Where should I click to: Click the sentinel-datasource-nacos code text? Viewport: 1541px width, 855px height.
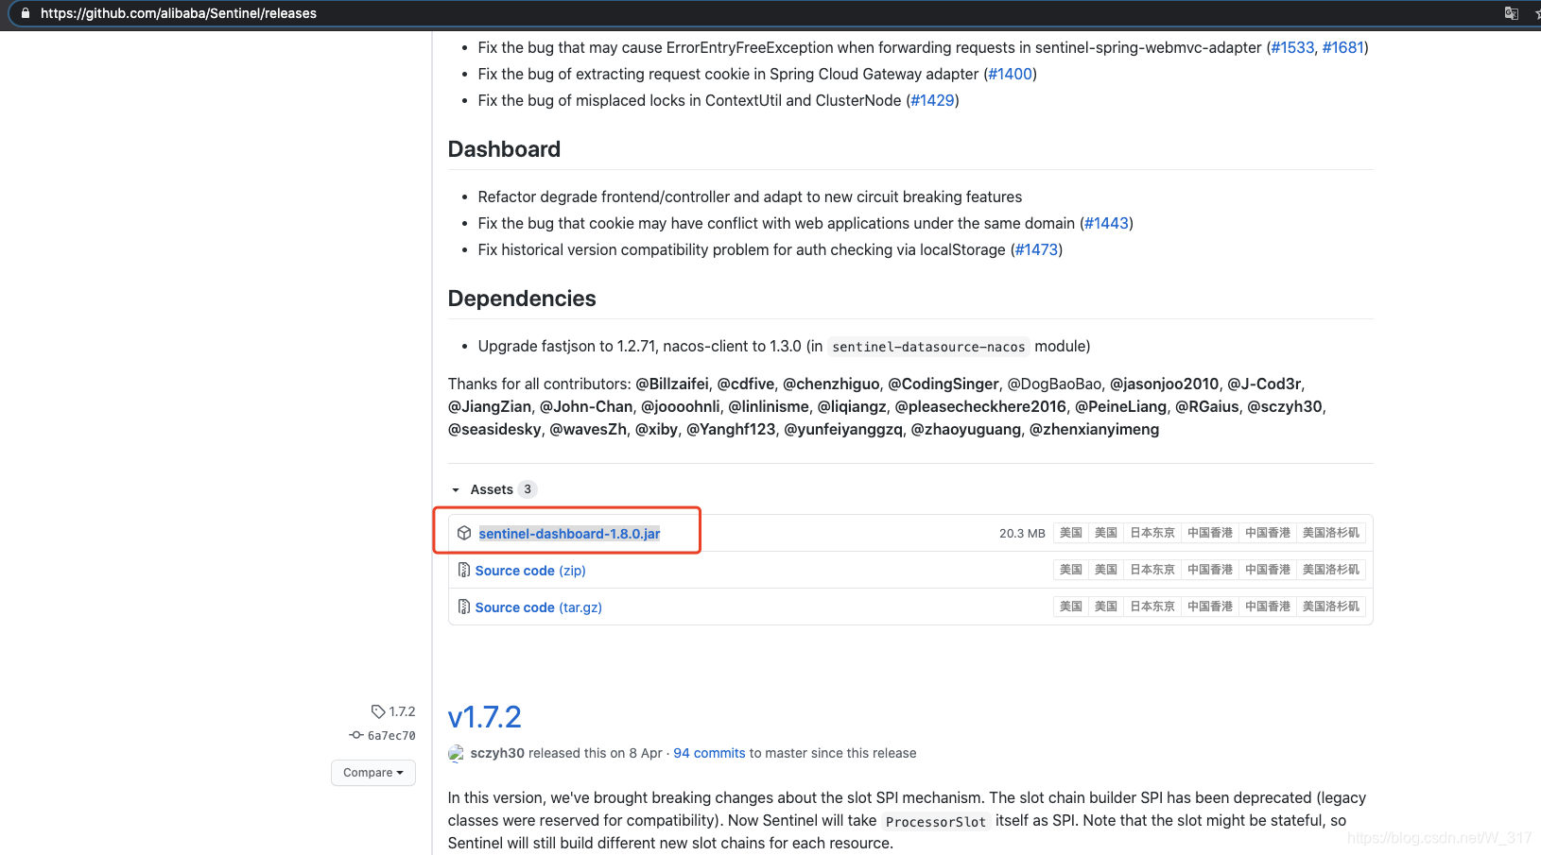928,347
